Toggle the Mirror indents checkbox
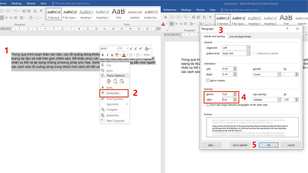 coord(208,80)
